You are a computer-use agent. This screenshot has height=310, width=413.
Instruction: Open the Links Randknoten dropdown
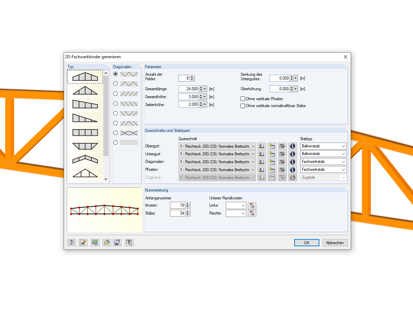(x=236, y=206)
